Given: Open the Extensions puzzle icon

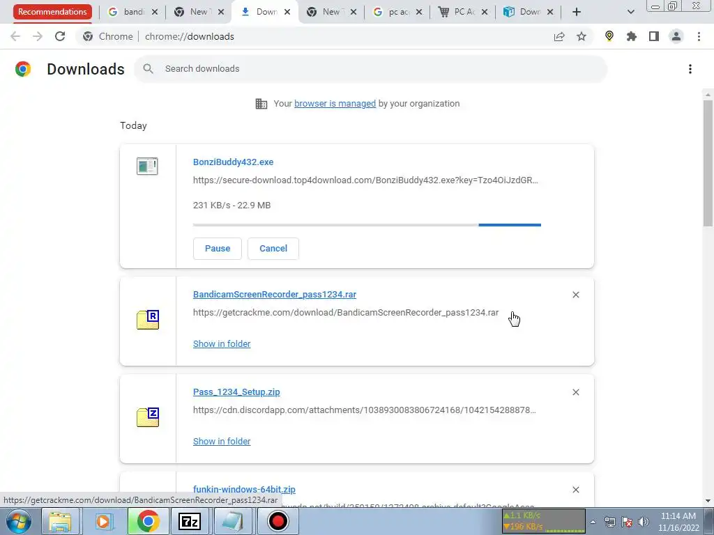Looking at the screenshot, I should (x=632, y=36).
